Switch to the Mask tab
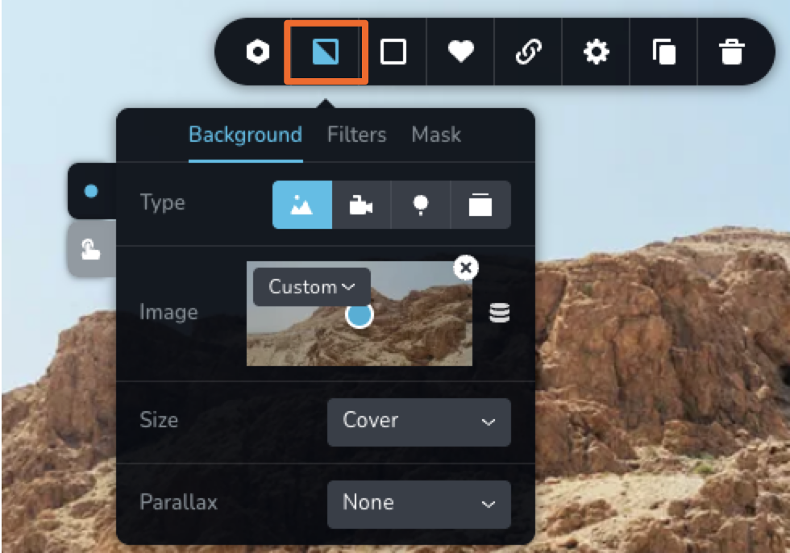 point(436,135)
